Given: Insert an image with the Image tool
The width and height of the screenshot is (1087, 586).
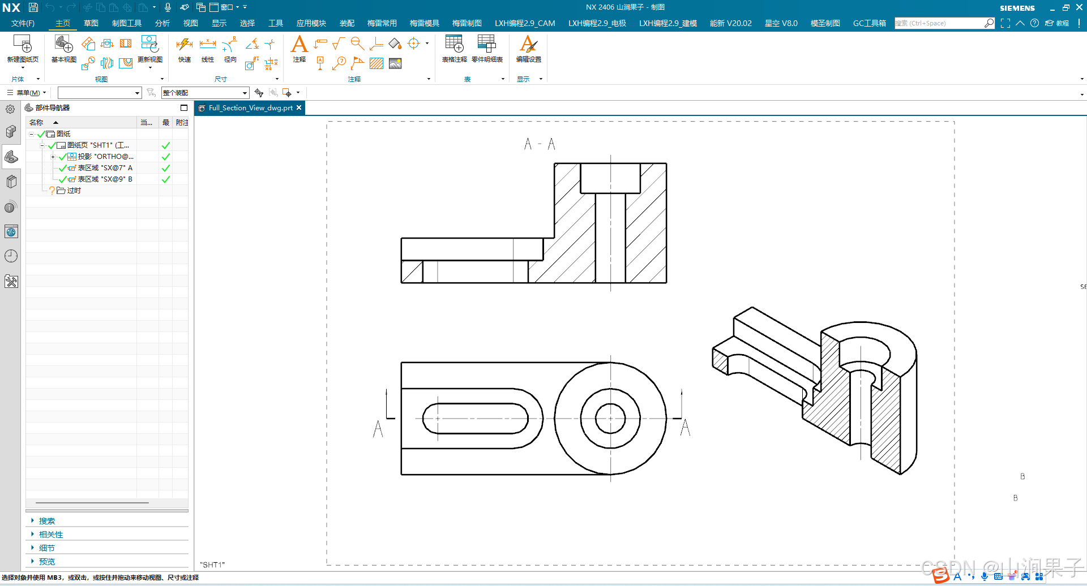Looking at the screenshot, I should coord(395,63).
